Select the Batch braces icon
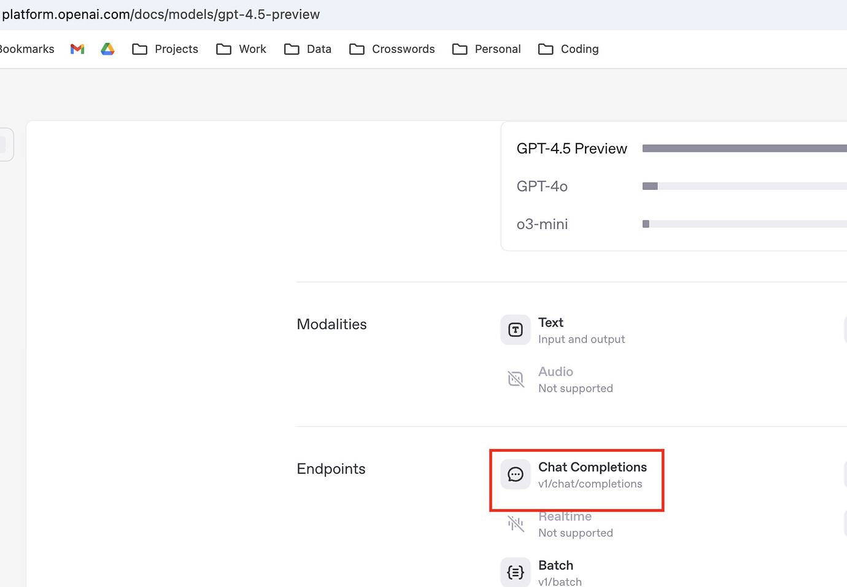This screenshot has width=847, height=587. click(515, 572)
